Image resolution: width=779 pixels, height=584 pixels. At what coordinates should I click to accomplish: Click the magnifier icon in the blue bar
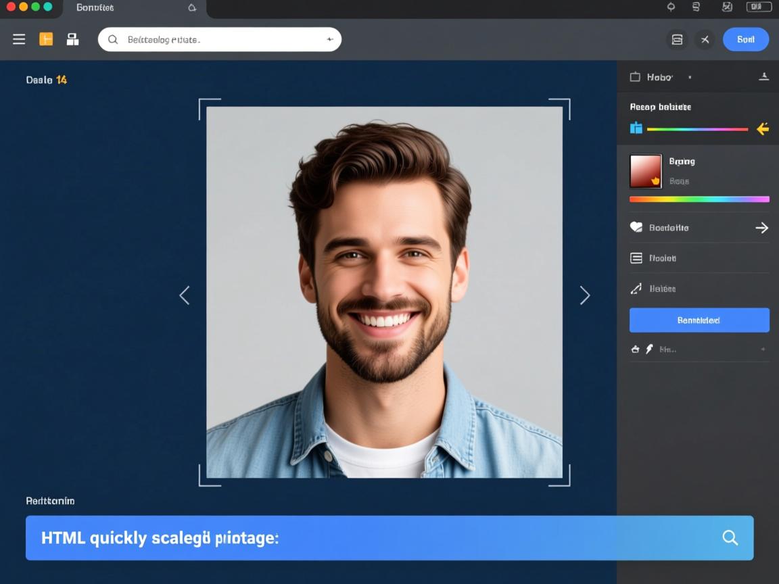point(730,537)
